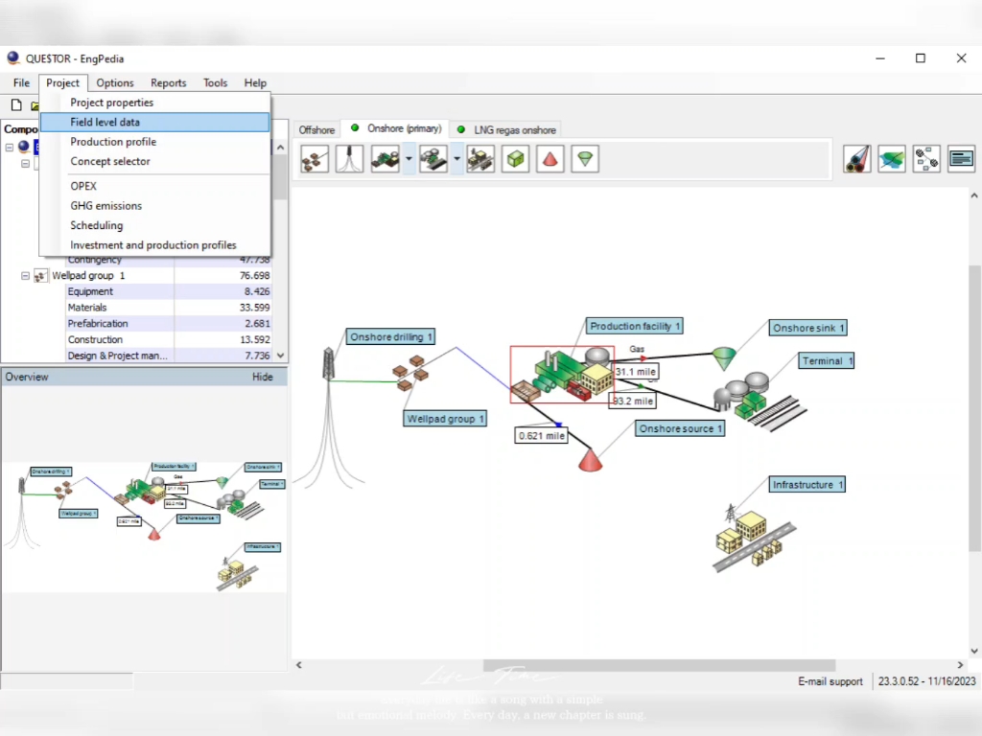Image resolution: width=982 pixels, height=736 pixels.
Task: Click the 31.1 mile pipeline label
Action: click(635, 372)
